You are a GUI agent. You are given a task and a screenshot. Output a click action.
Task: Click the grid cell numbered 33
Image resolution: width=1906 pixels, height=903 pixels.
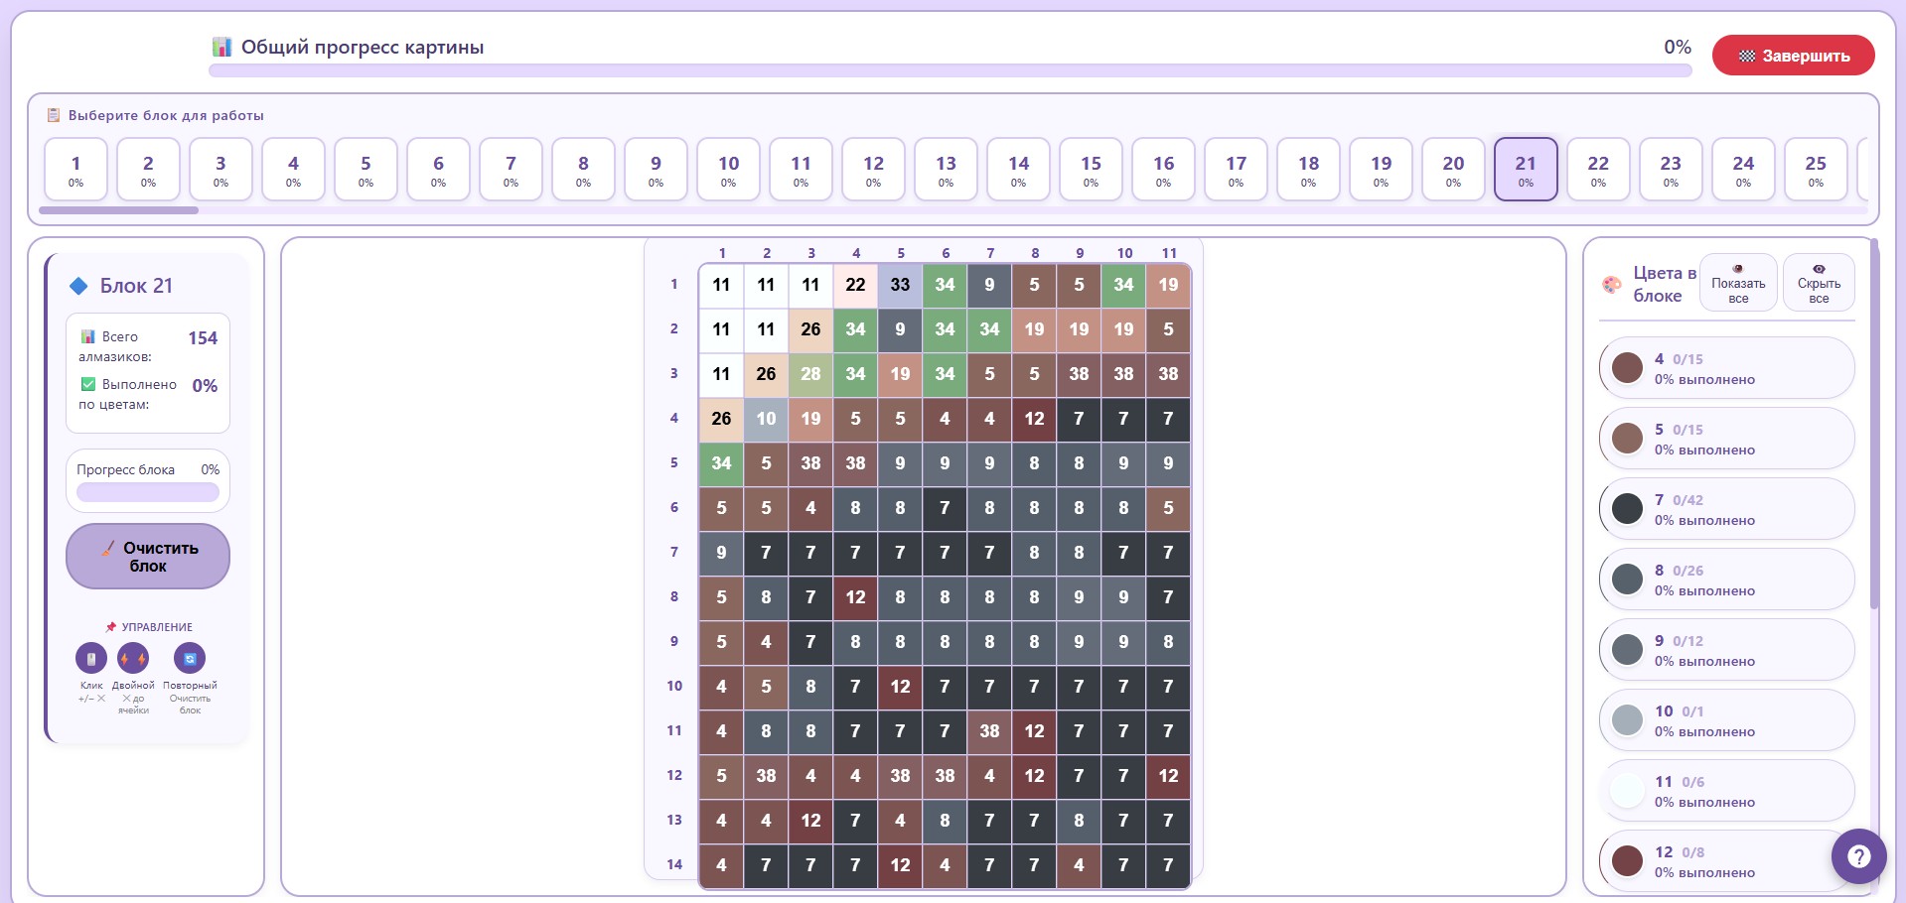[900, 285]
